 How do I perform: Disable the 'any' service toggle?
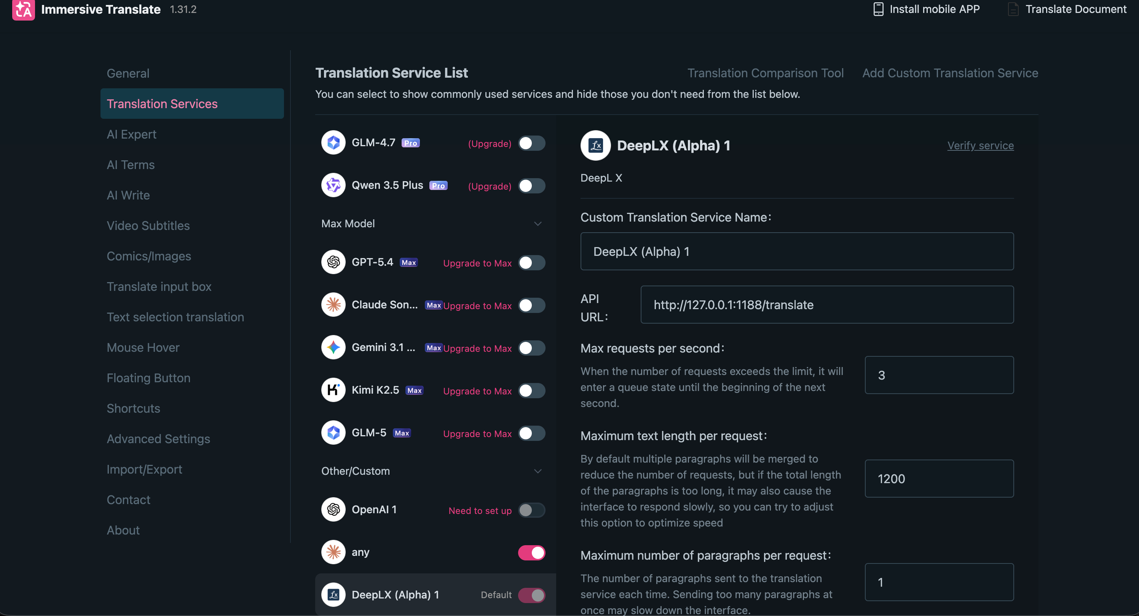click(531, 553)
